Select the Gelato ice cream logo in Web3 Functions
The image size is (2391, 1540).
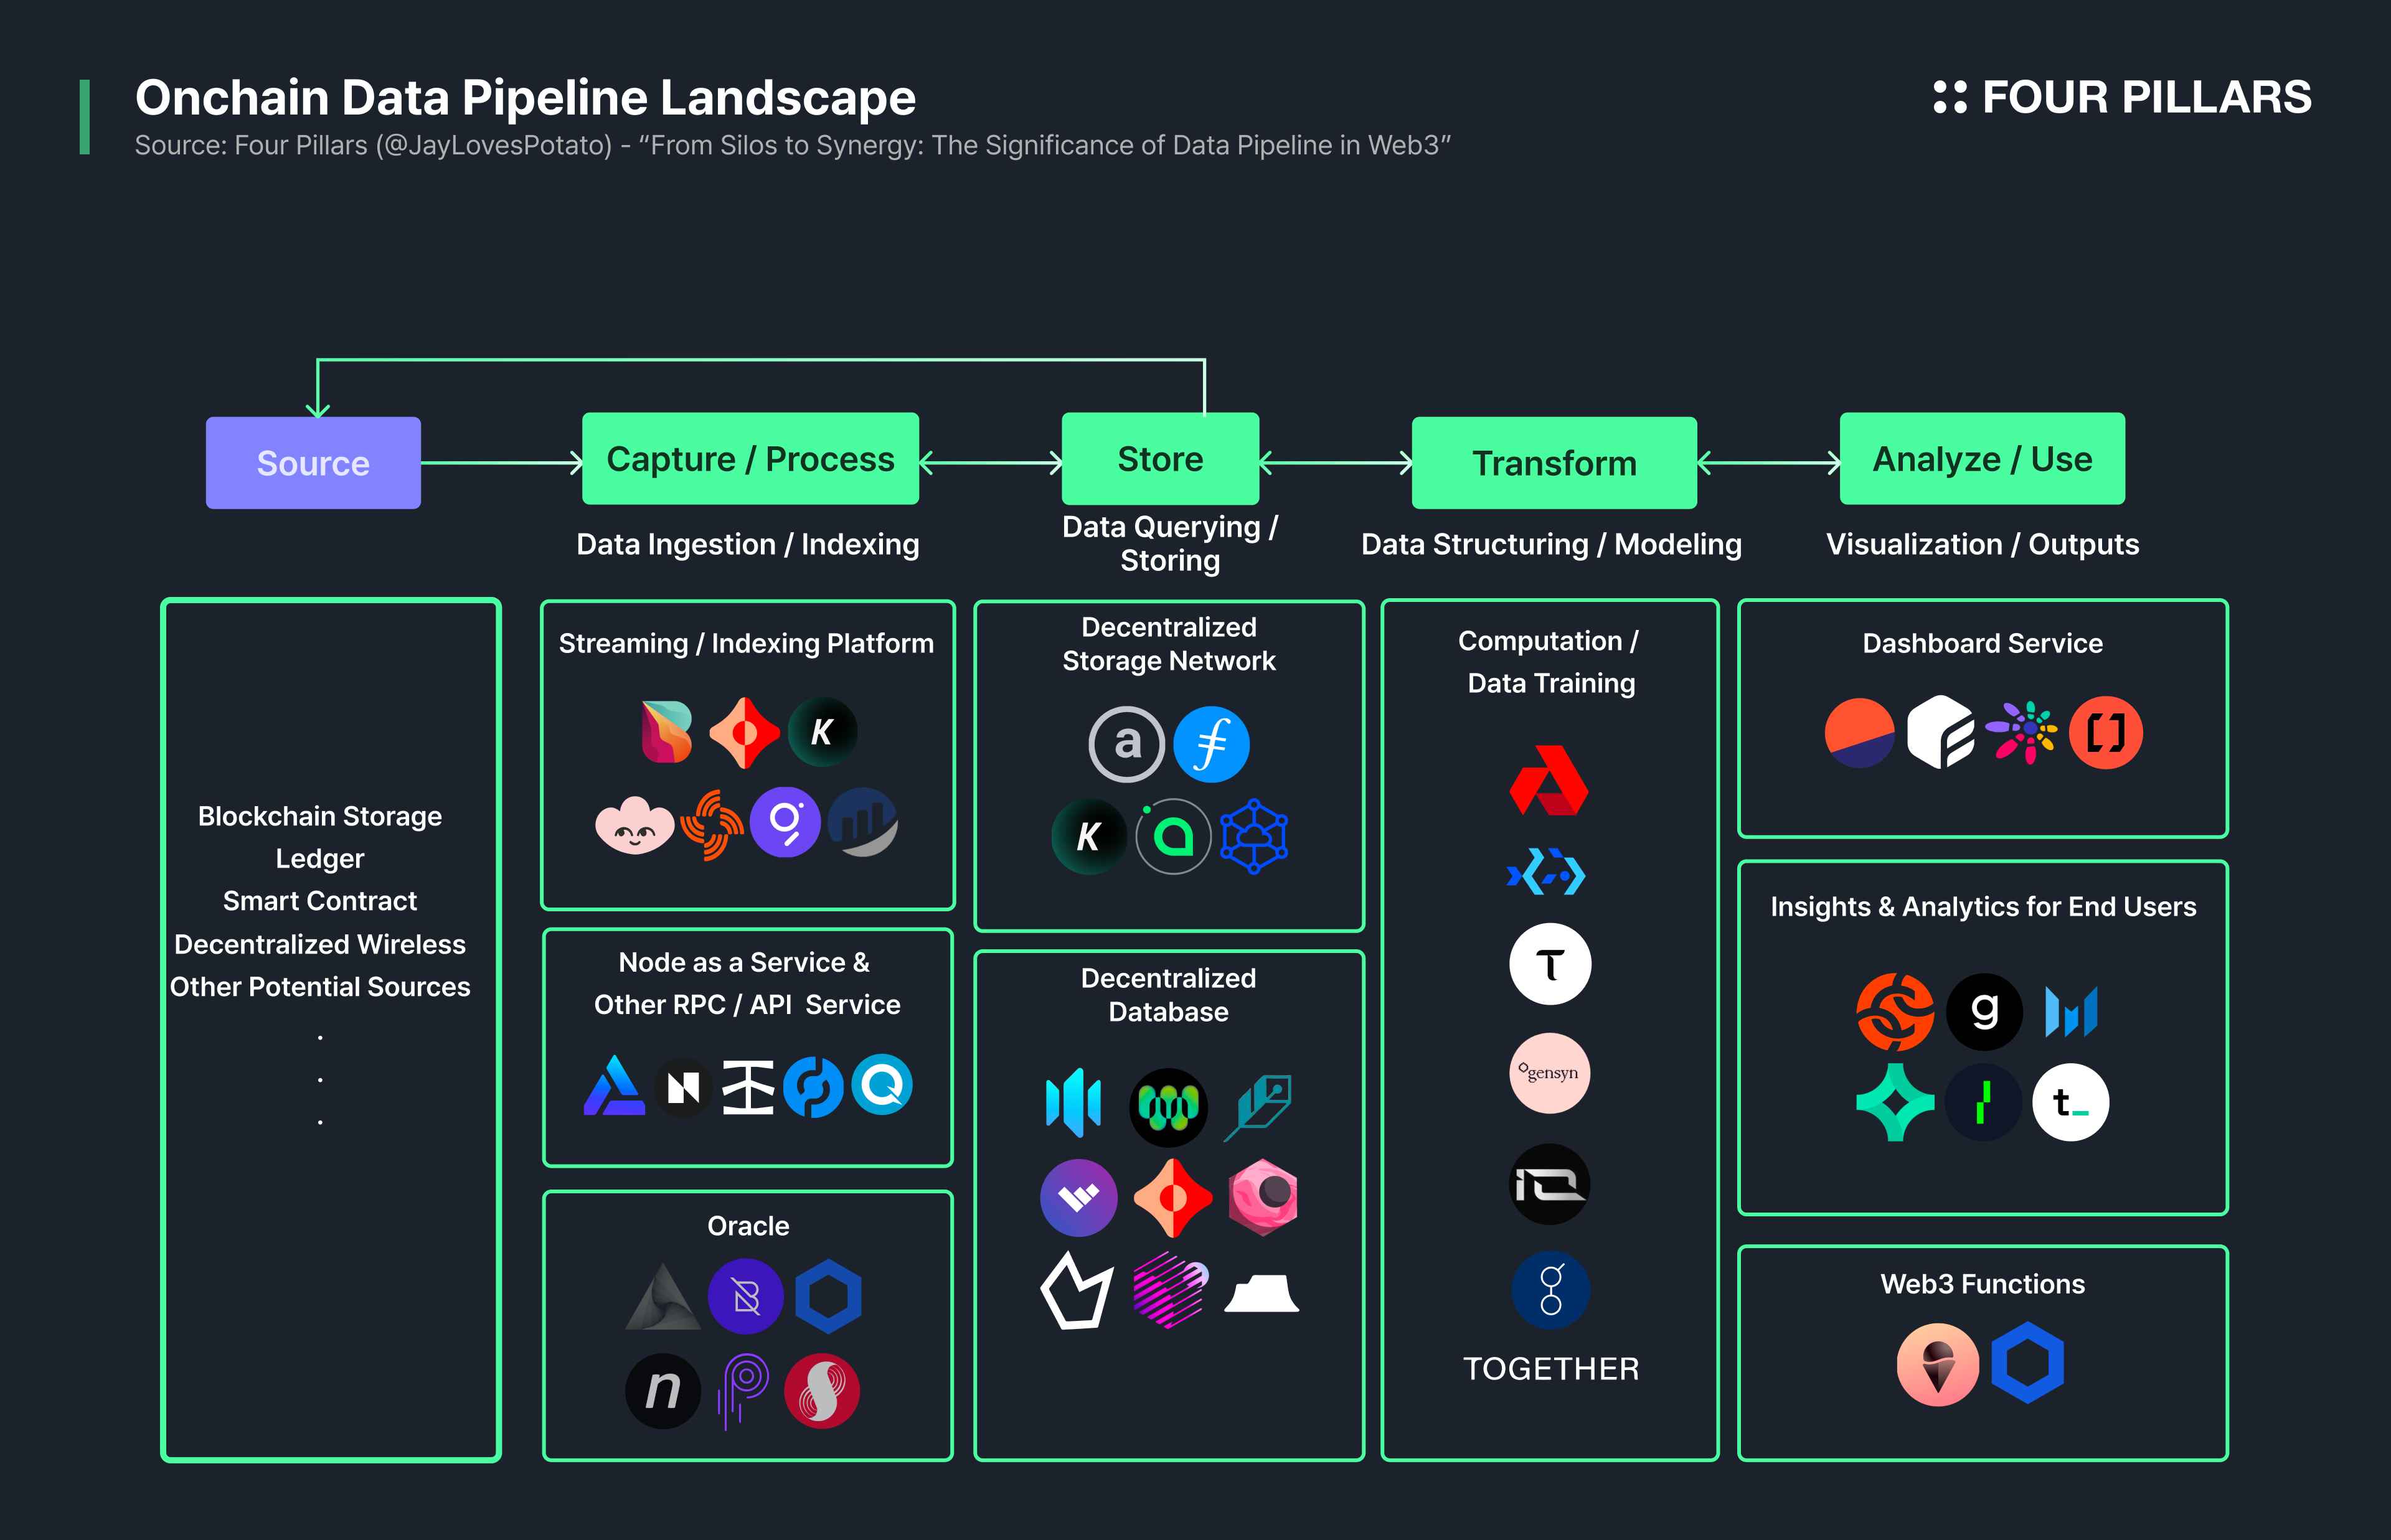pyautogui.click(x=1938, y=1365)
